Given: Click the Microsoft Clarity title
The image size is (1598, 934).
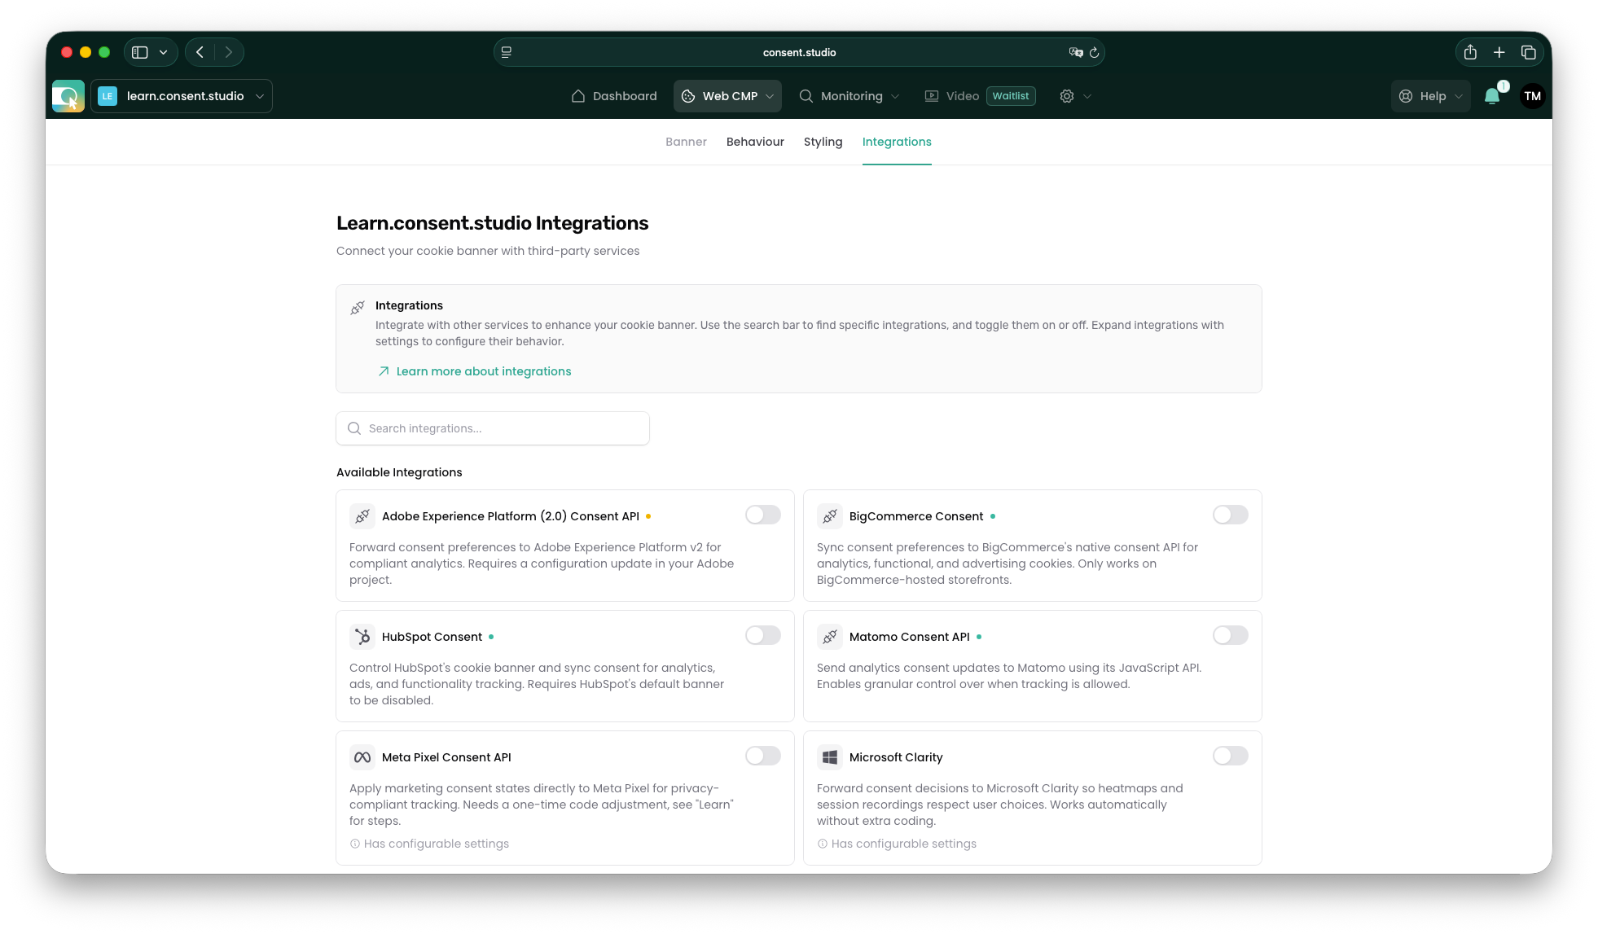Looking at the screenshot, I should [896, 757].
